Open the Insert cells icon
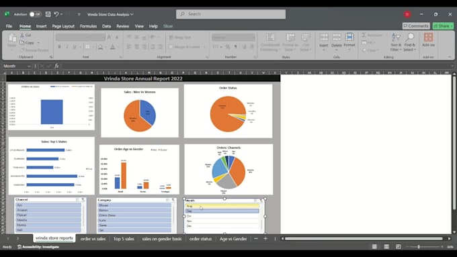Image resolution: width=457 pixels, height=257 pixels. click(323, 37)
